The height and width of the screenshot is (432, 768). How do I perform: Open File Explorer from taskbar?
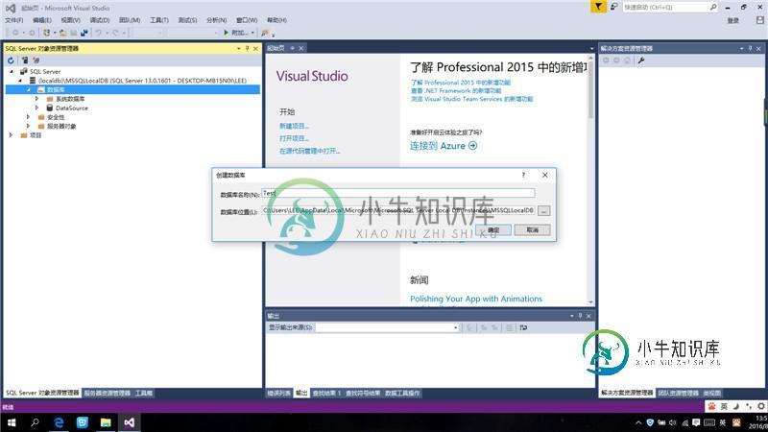106,422
